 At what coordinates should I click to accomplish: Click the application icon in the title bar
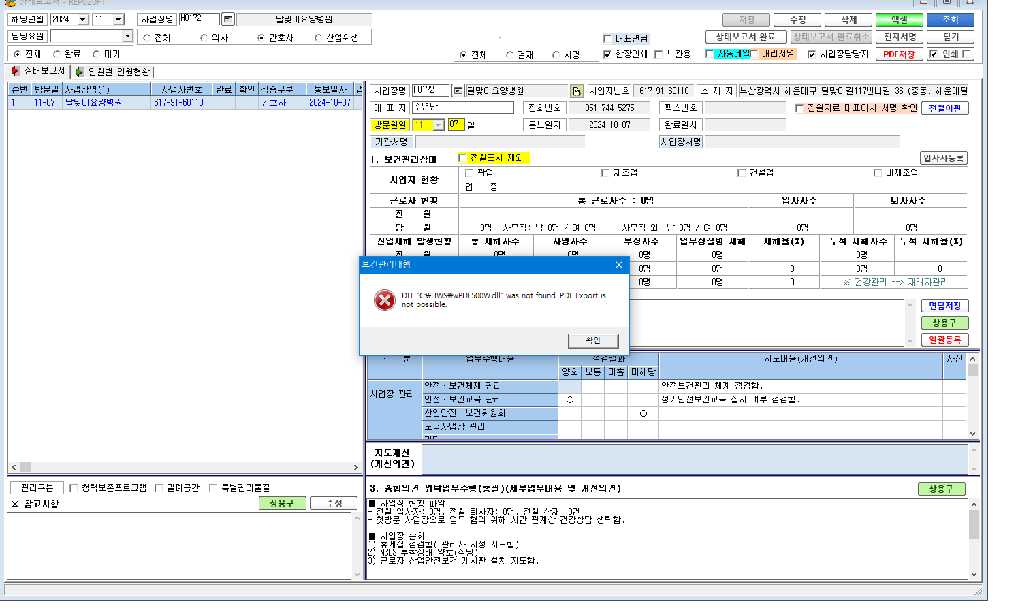10,3
